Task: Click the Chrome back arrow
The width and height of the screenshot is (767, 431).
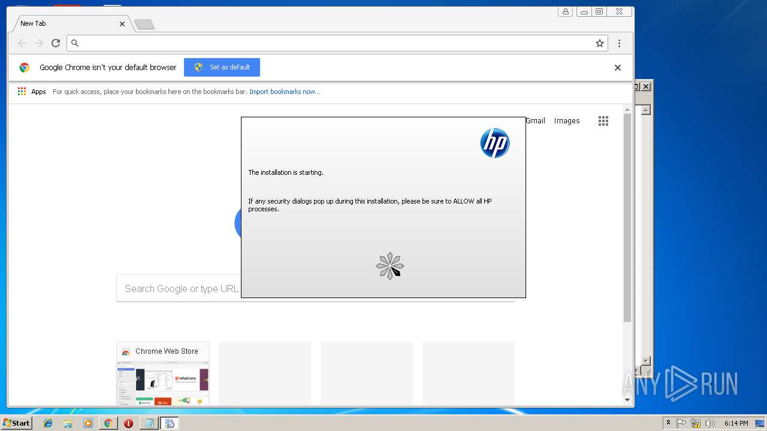Action: (22, 43)
